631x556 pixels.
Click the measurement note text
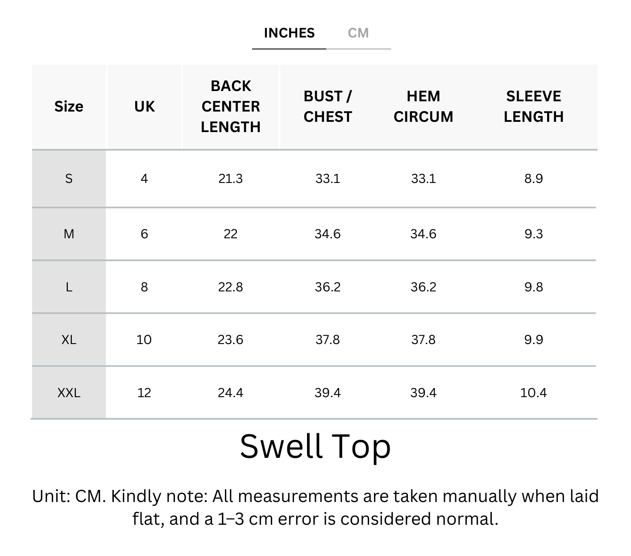coord(315,508)
